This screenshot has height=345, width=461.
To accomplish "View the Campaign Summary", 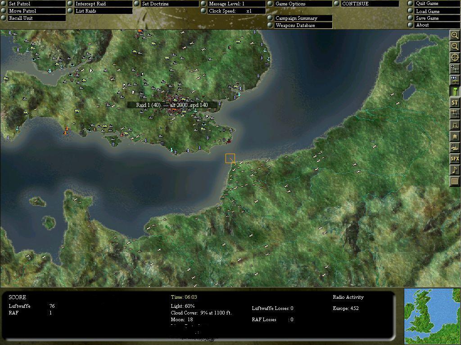I will 303,18.
